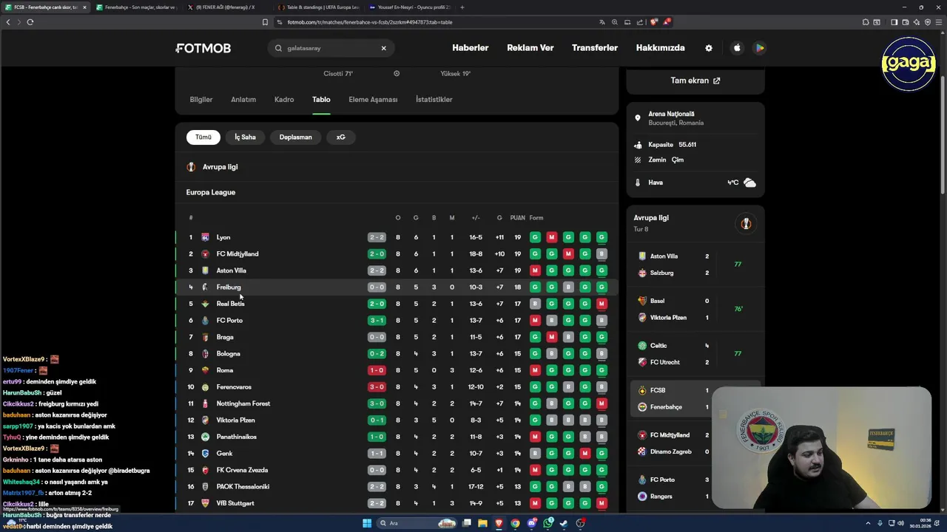The width and height of the screenshot is (947, 532).
Task: Open the Transferler menu item
Action: click(x=595, y=48)
